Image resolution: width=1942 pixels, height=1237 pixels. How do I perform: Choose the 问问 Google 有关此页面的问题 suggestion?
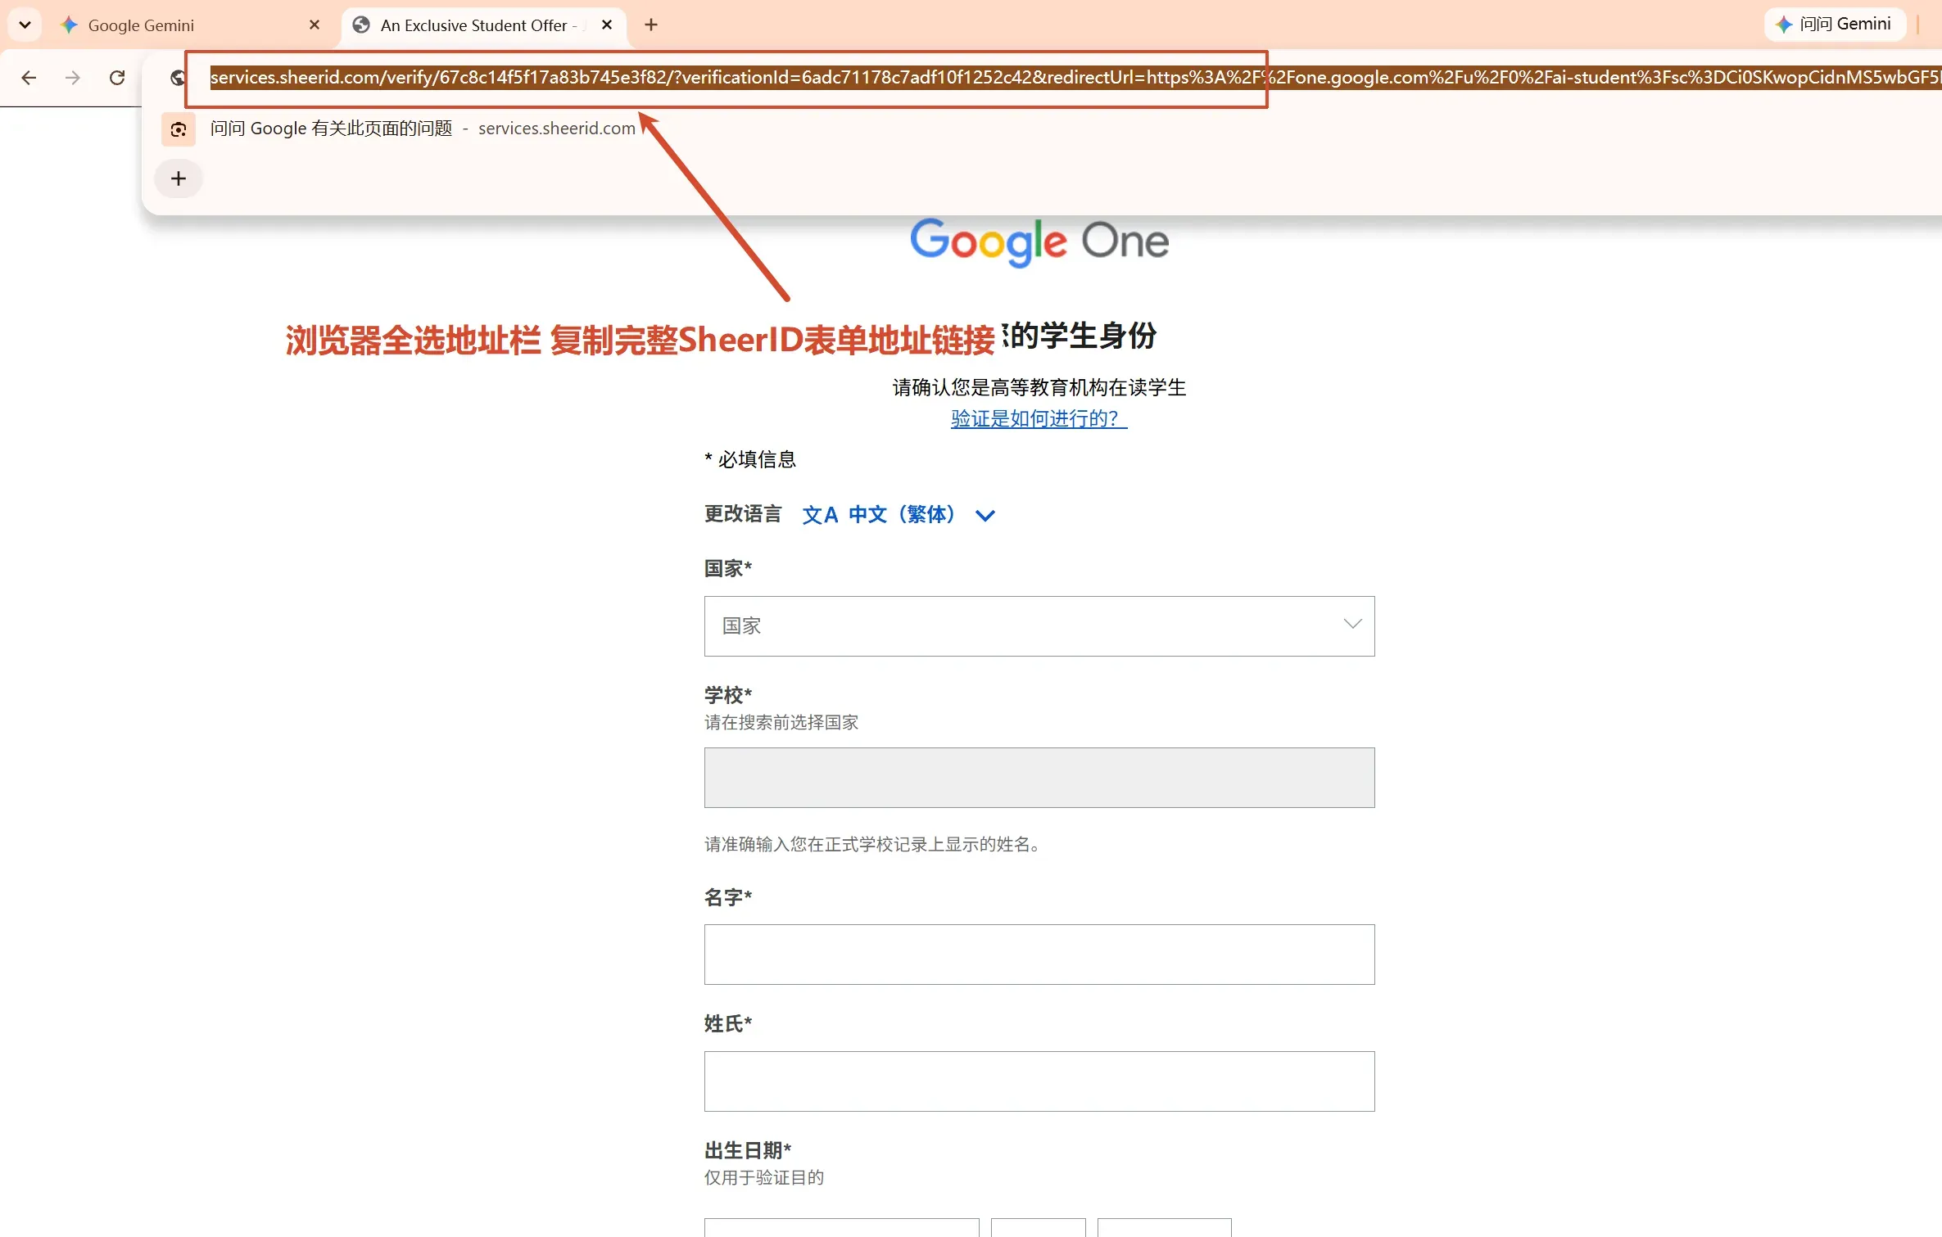point(423,129)
